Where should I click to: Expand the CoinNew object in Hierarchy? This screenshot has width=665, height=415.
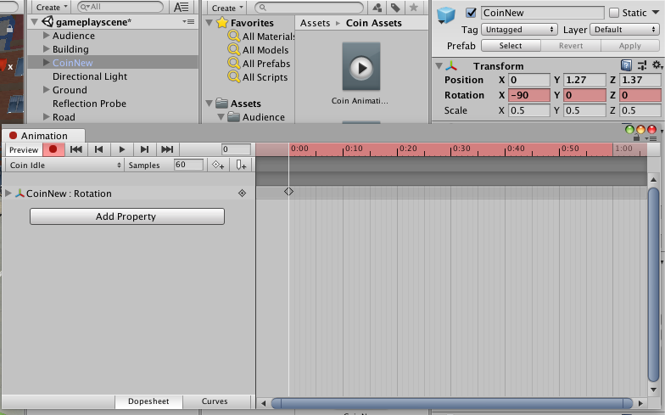[x=46, y=63]
